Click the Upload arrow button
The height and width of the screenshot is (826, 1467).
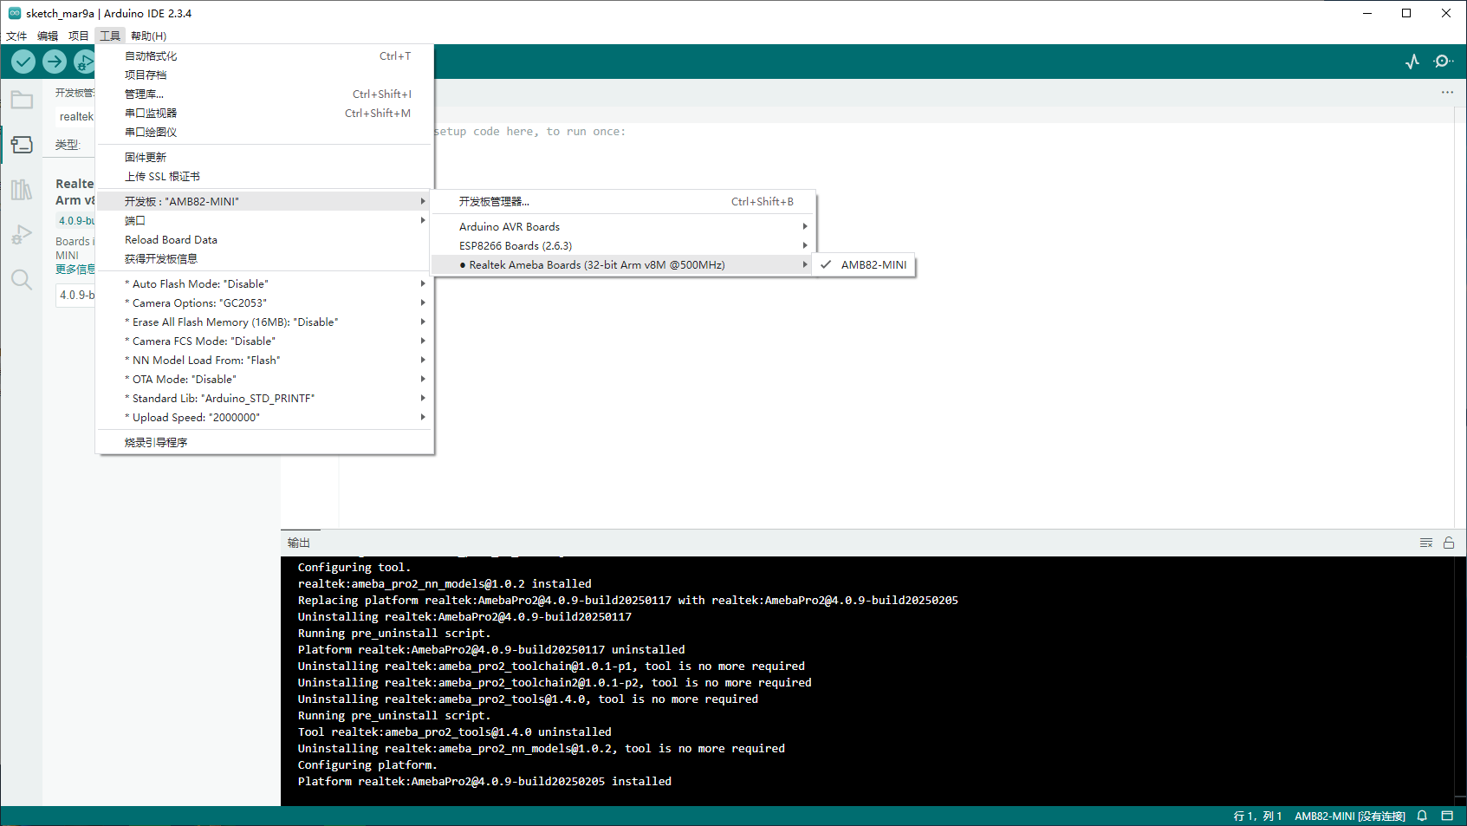55,62
